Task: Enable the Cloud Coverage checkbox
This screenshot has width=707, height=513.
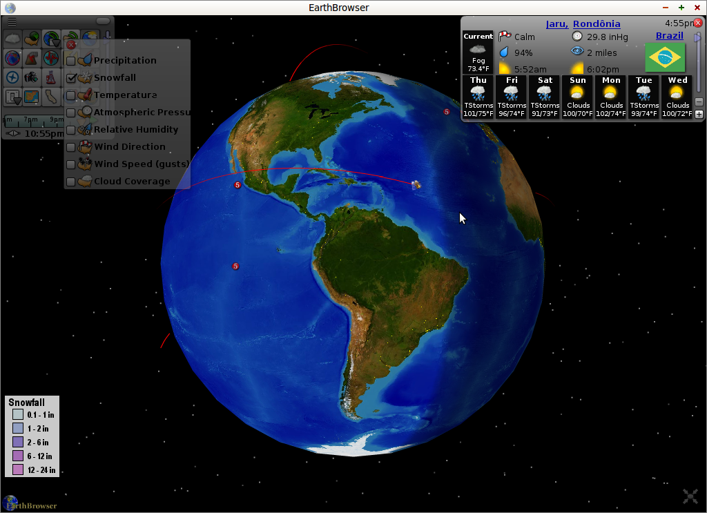Action: tap(71, 182)
